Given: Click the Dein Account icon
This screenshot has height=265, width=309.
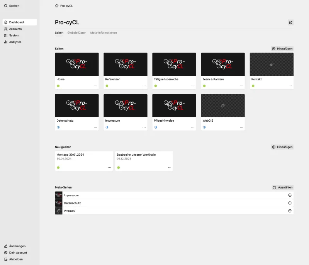Looking at the screenshot, I should click(x=5, y=253).
